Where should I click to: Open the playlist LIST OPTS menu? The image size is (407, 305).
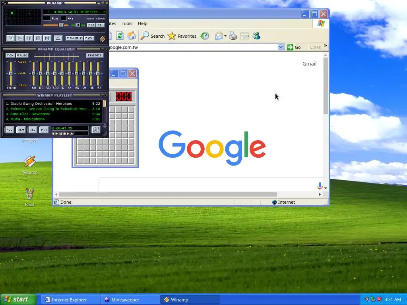pos(96,130)
